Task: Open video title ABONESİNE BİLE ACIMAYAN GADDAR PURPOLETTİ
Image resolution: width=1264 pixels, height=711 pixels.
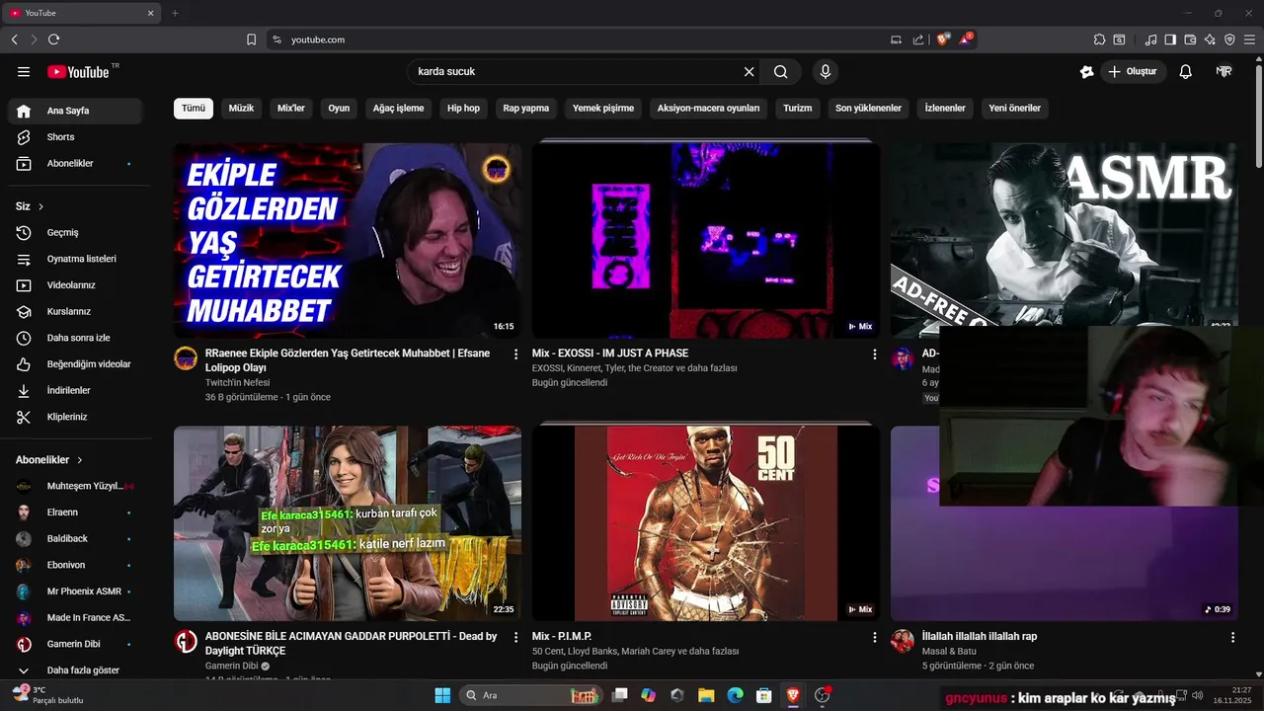Action: [351, 644]
